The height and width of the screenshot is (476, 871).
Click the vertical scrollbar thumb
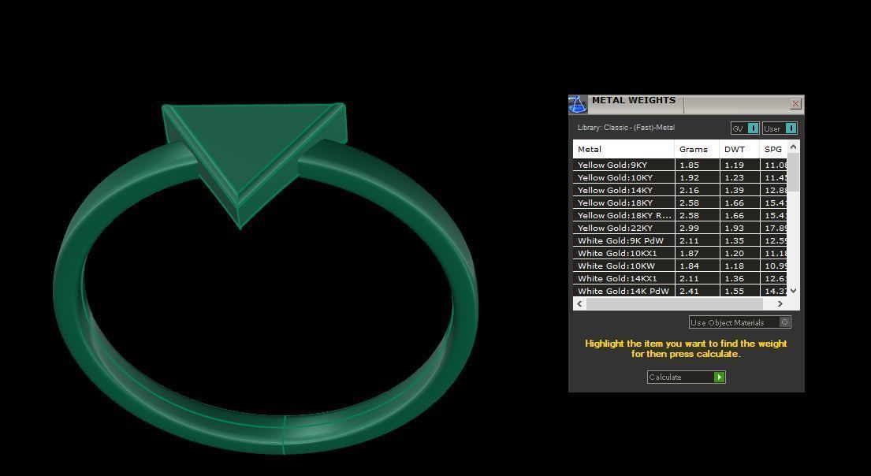pyautogui.click(x=793, y=172)
